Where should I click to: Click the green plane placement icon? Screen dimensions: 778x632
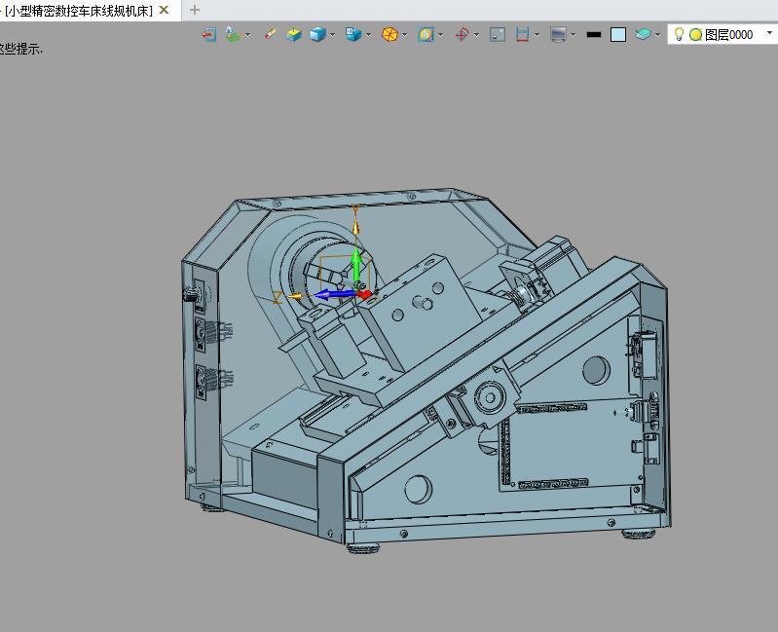[232, 35]
